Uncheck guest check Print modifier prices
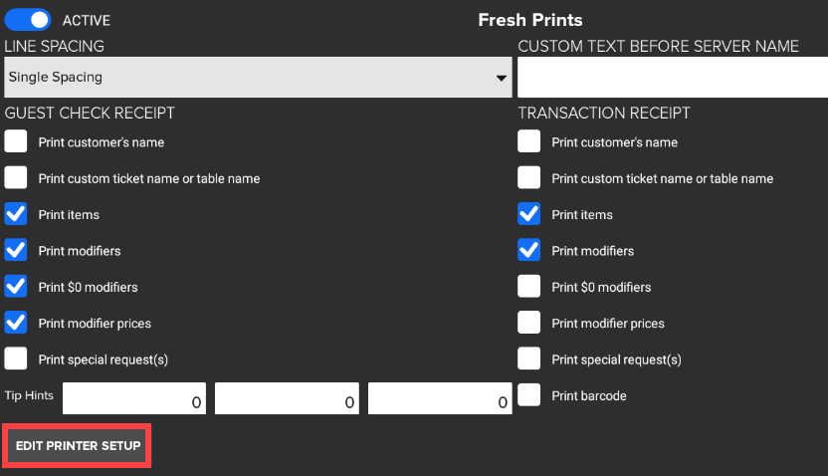 (16, 323)
